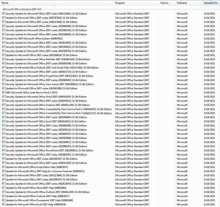Select Security Update KB2597969 entry
The width and height of the screenshot is (220, 207).
tap(46, 138)
